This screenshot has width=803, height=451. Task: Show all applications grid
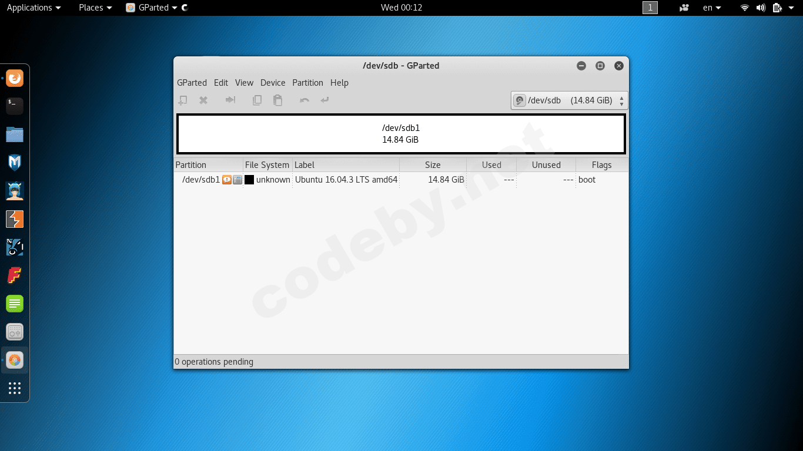[x=15, y=388]
